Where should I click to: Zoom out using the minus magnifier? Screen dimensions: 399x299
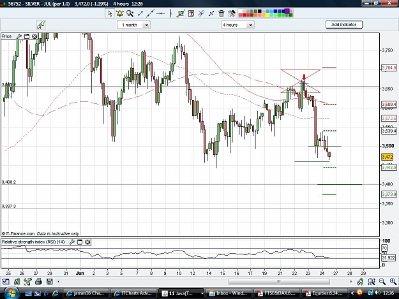(382, 281)
